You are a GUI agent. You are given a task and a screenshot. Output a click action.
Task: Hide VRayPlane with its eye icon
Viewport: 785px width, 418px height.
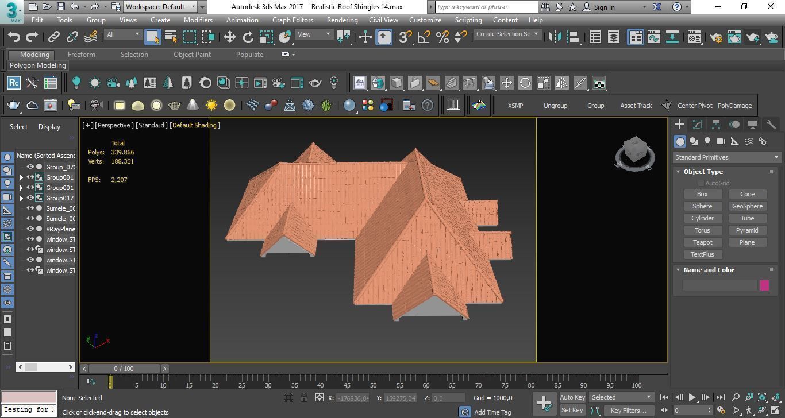coord(30,229)
